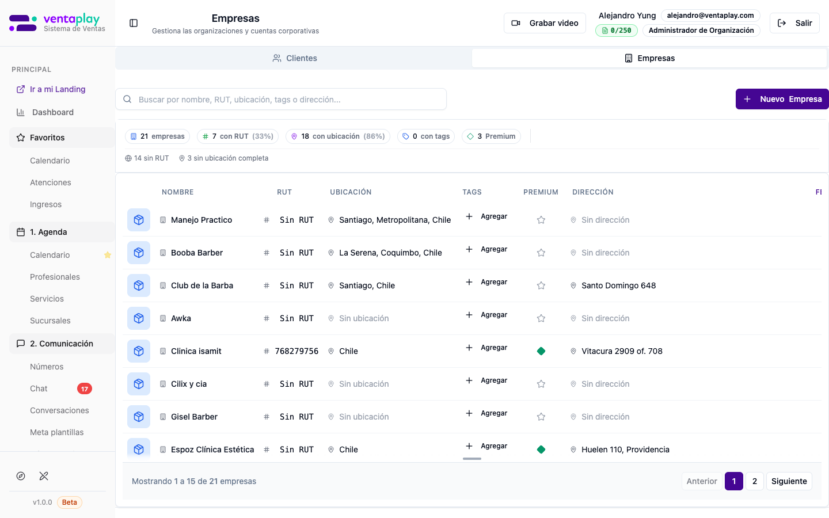This screenshot has height=518, width=829.
Task: Select the Empresas tab
Action: [x=649, y=58]
